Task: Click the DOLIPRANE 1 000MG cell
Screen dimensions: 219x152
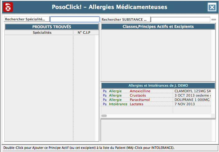Action: coord(192,100)
